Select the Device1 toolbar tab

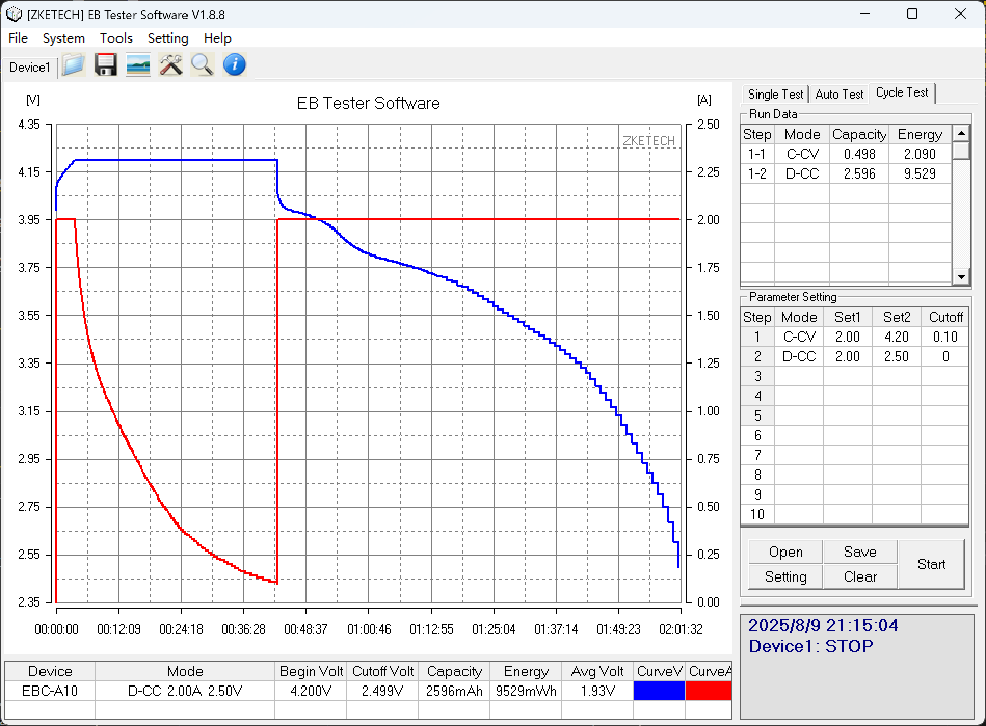click(30, 68)
